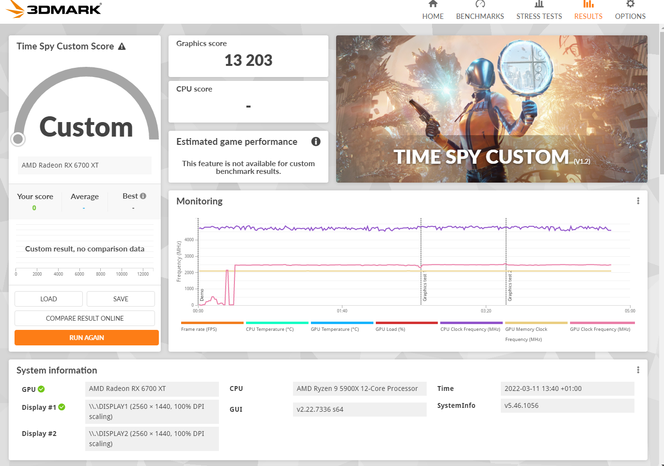Click the score gauge indicator knob

18,139
